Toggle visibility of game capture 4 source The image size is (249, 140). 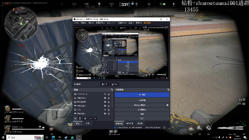tap(105, 114)
